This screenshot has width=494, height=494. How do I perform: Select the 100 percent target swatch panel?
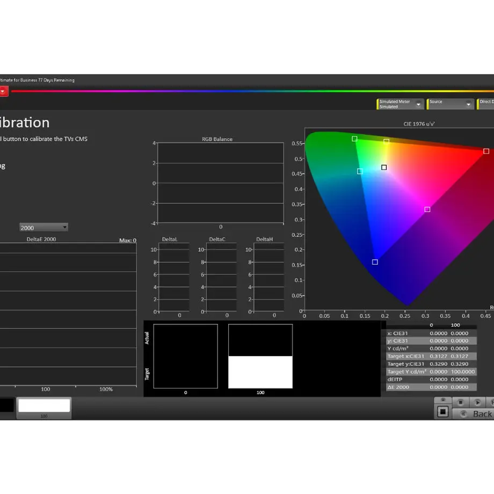coord(260,357)
